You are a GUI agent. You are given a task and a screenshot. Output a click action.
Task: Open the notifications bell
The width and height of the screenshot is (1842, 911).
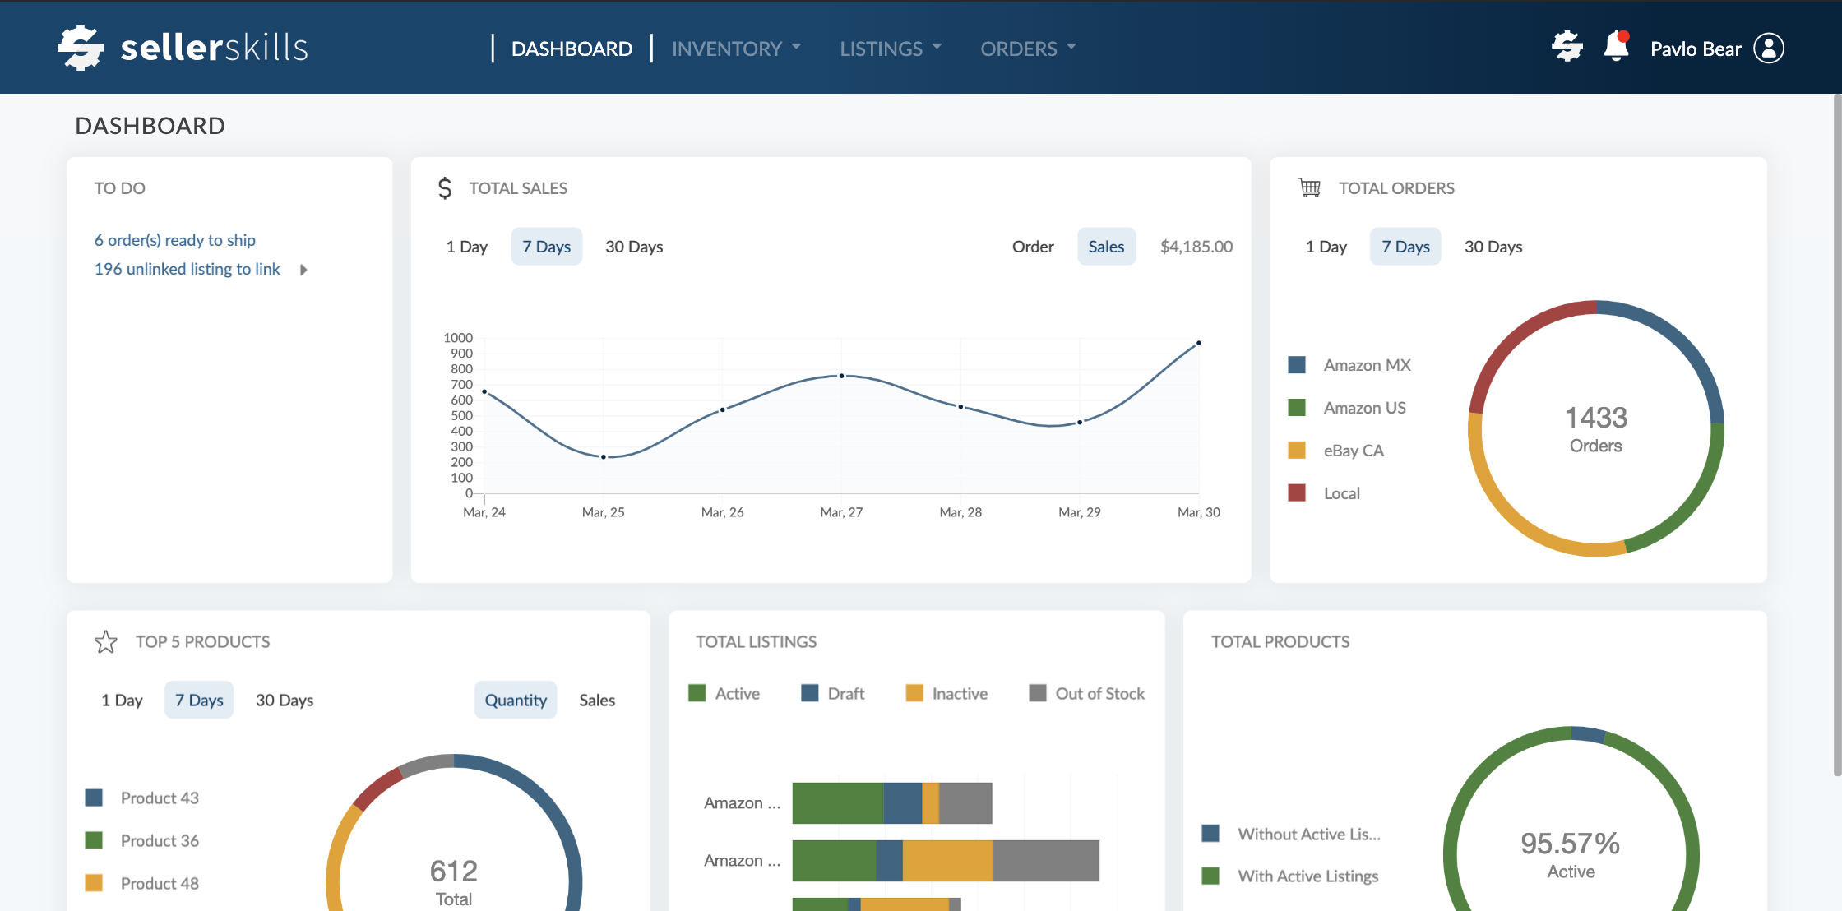coord(1616,48)
